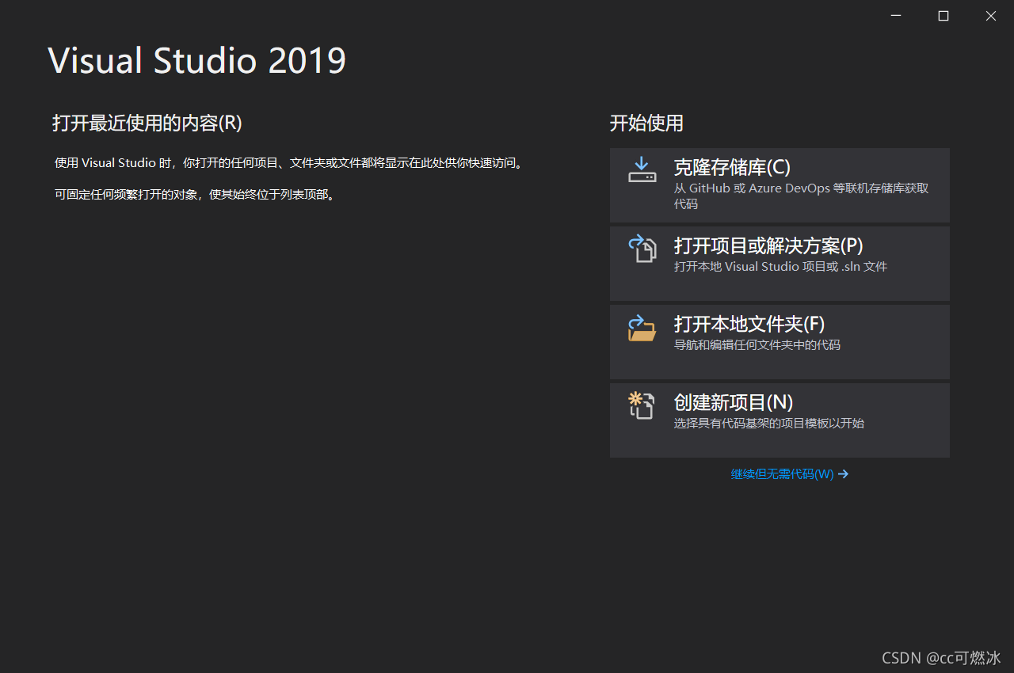Click the Visual Studio 2019 title

click(197, 61)
